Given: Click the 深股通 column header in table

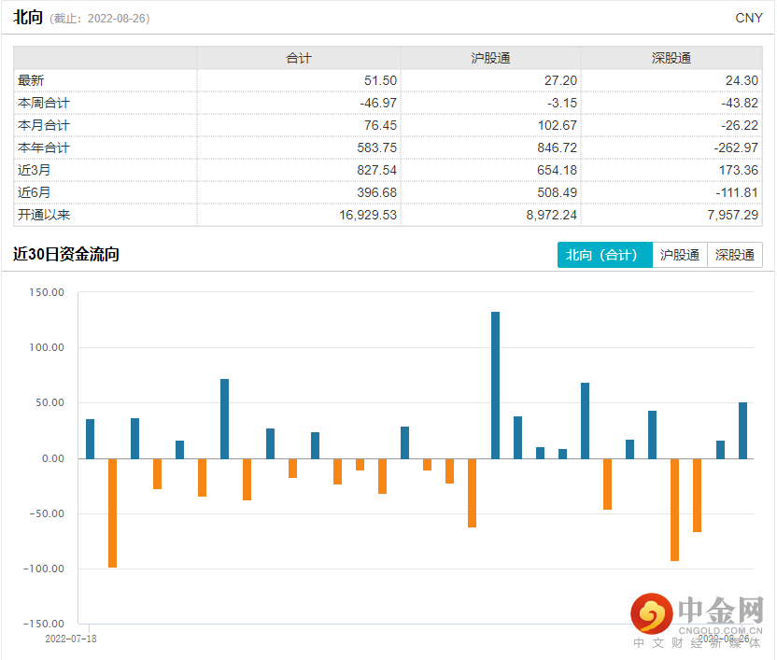Looking at the screenshot, I should (x=671, y=58).
